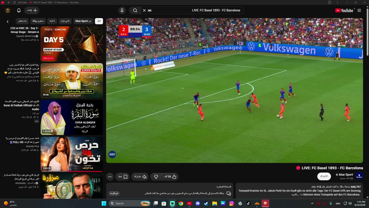Show more filter chips with the chevron

pyautogui.click(x=8, y=21)
